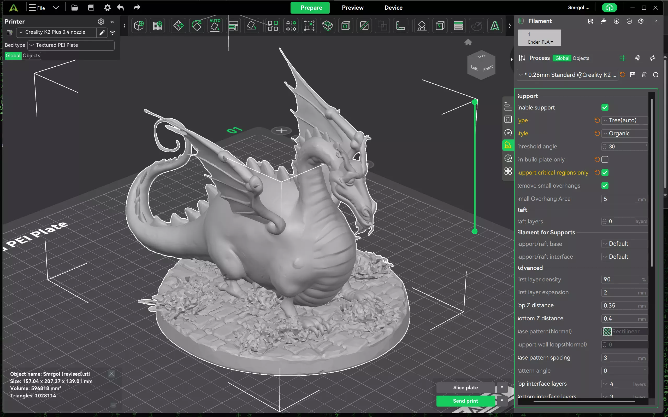Screen dimensions: 668x417
Task: Open printer dropdown Creality K2 Plus 0.4 nozzle
Action: tap(56, 32)
